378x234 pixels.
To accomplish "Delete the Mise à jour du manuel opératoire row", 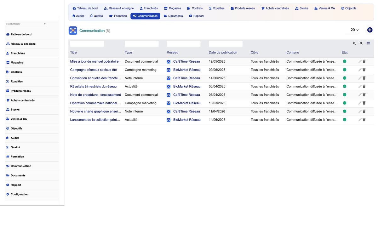I will point(364,61).
